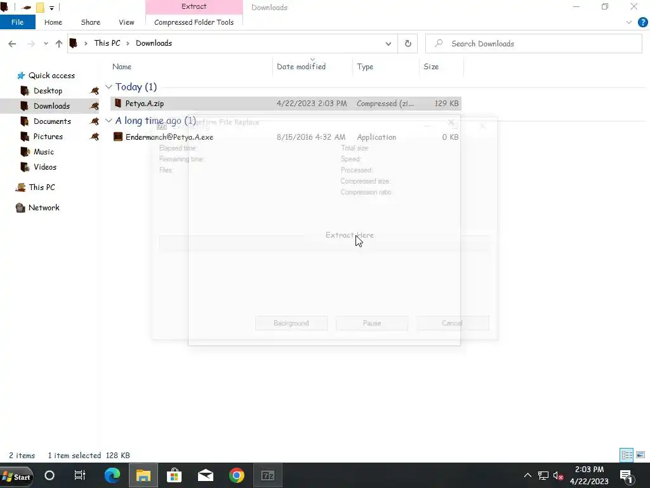The image size is (650, 488).
Task: Open Quick Access Toolbar customize dropdown
Action: 51,8
